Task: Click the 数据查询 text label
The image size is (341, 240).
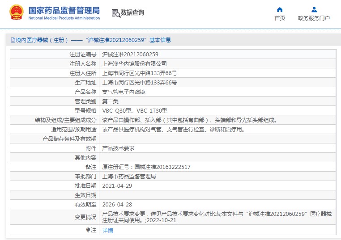Action: tap(132, 13)
